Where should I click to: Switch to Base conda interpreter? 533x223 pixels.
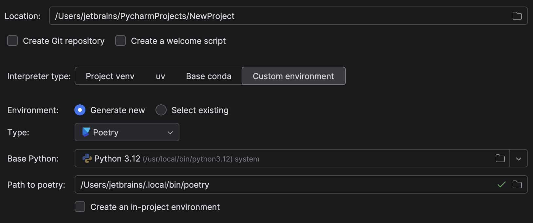(x=209, y=76)
